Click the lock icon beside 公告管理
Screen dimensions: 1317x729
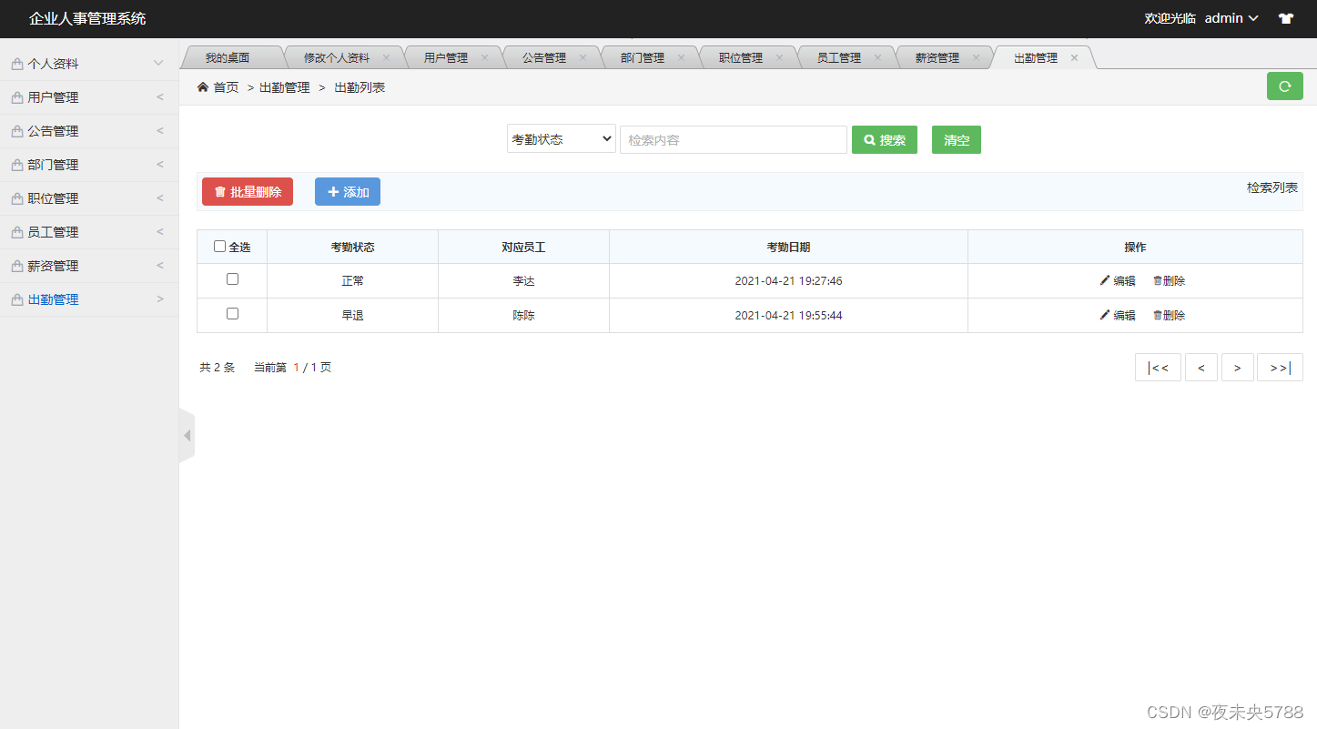[17, 131]
